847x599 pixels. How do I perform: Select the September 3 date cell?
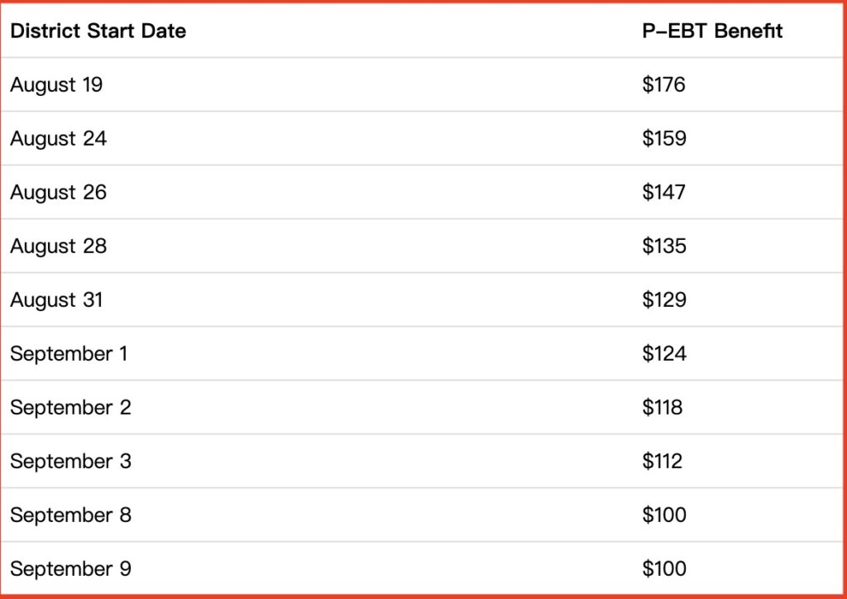click(70, 461)
